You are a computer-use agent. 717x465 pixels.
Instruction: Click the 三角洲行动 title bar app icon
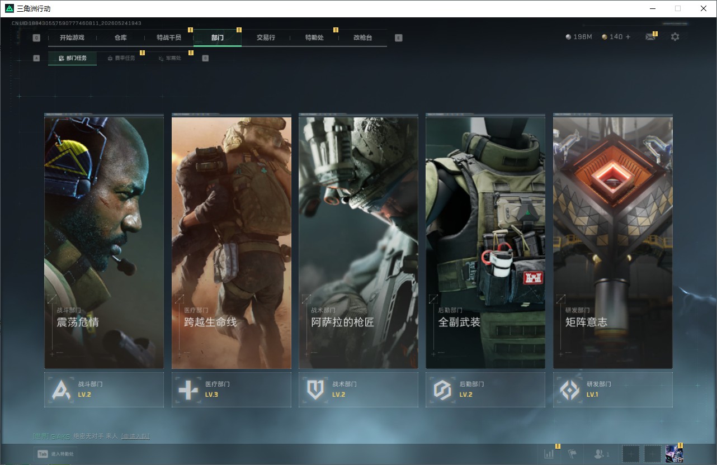point(10,8)
